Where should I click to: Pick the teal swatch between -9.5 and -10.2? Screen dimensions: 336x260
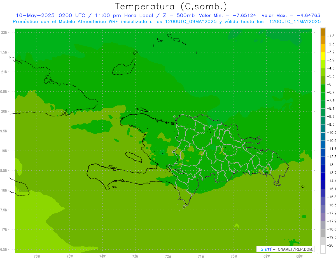click(323, 128)
